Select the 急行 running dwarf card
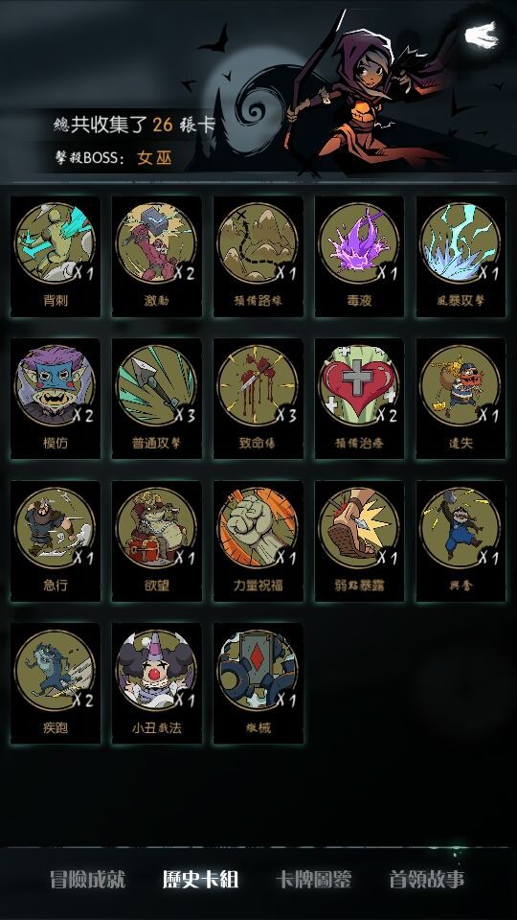This screenshot has height=920, width=517. click(x=56, y=541)
